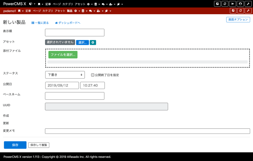Open the 画面オプション button

coord(238,20)
